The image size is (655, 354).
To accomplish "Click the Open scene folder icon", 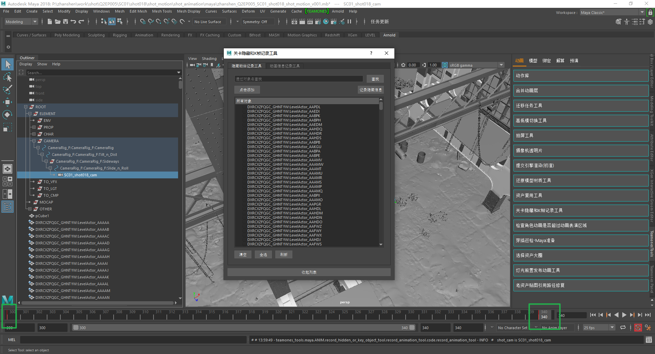I will (58, 22).
